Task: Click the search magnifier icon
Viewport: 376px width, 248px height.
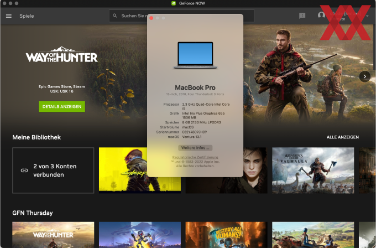Action: tap(115, 15)
